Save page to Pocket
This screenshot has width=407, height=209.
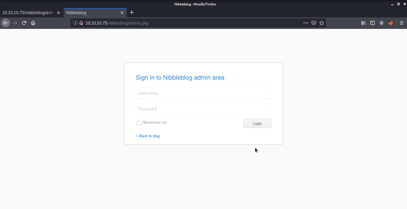pyautogui.click(x=314, y=23)
